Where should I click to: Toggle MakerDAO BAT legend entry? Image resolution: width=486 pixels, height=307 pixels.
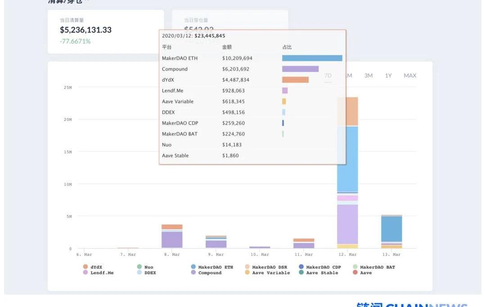[374, 267]
